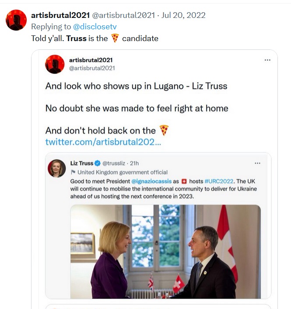
Task: Open the three-dot menu on Liz Truss tweet
Action: (x=257, y=163)
